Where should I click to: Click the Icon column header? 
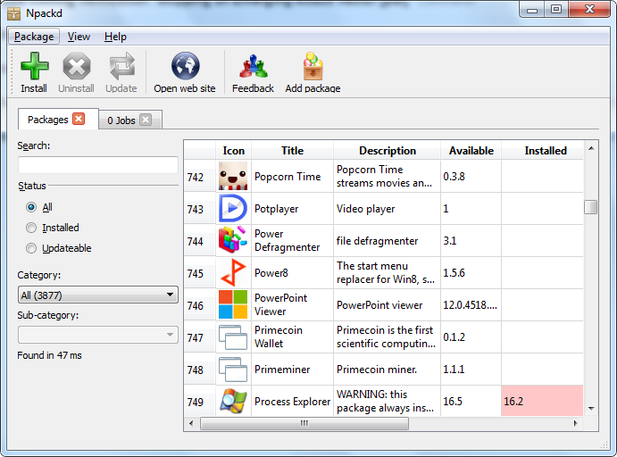(x=233, y=151)
